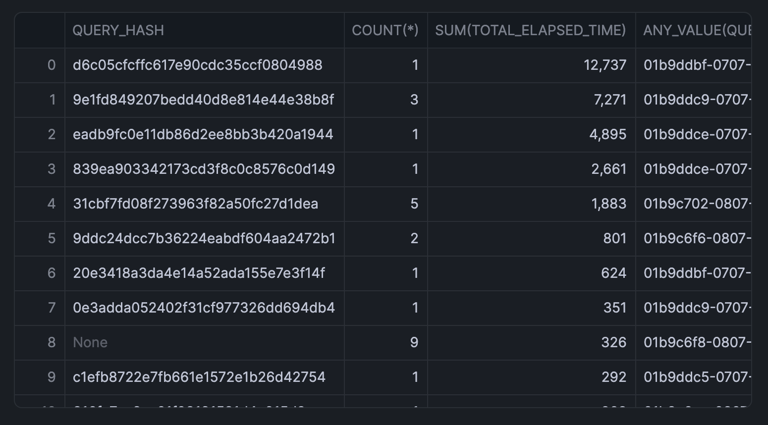Click the 01b9c702-0807 value cell
768x425 pixels.
tap(694, 204)
